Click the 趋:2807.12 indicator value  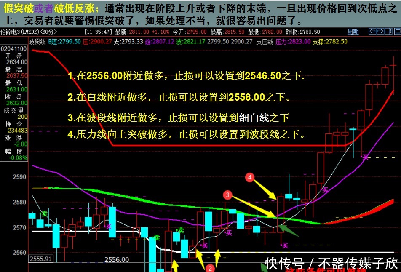[x=160, y=42]
